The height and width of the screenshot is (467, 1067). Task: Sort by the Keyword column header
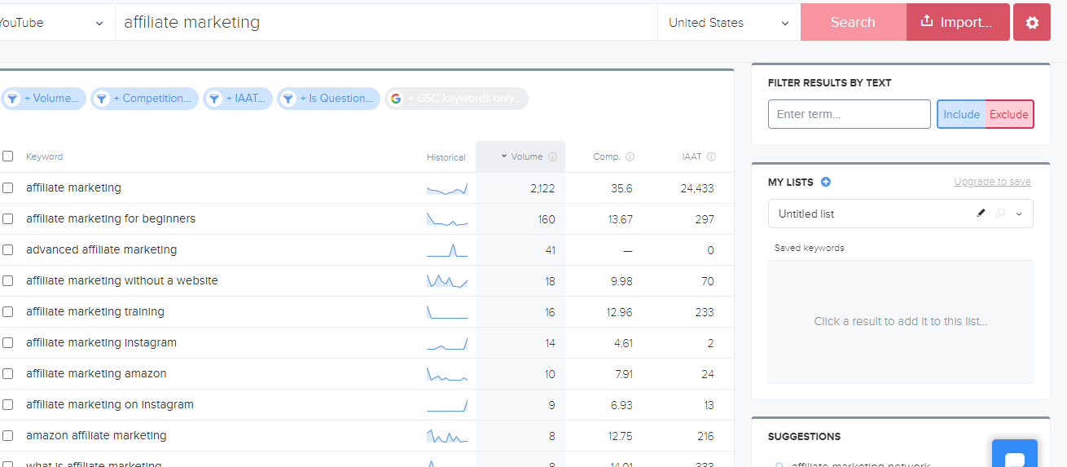click(x=44, y=156)
